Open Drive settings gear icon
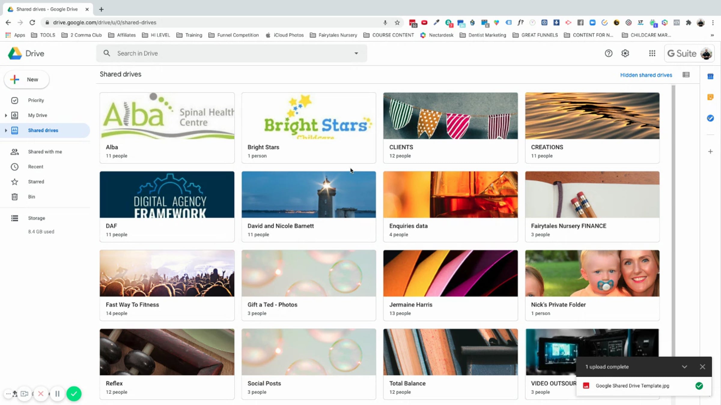 tap(625, 53)
